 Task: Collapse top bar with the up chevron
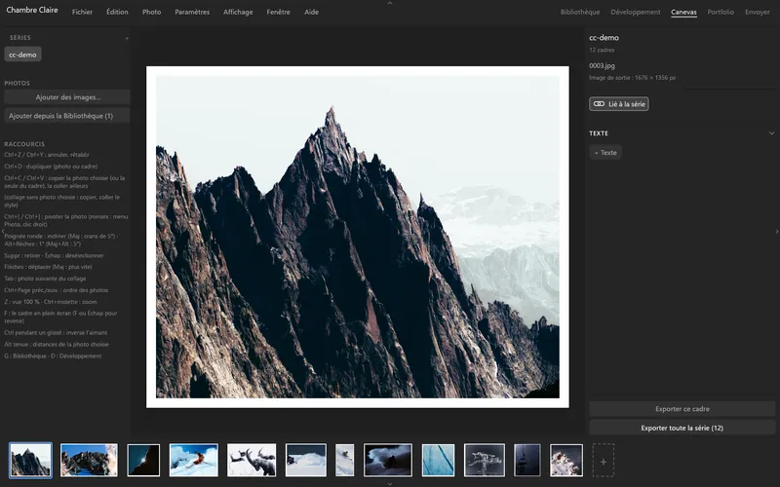tap(390, 3)
